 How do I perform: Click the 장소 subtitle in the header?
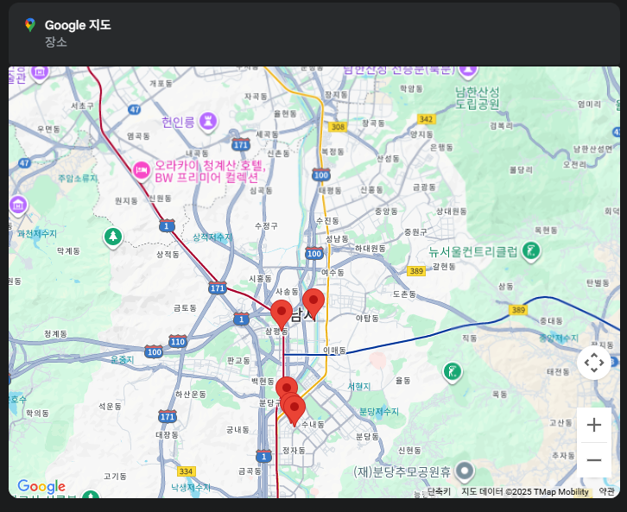55,41
